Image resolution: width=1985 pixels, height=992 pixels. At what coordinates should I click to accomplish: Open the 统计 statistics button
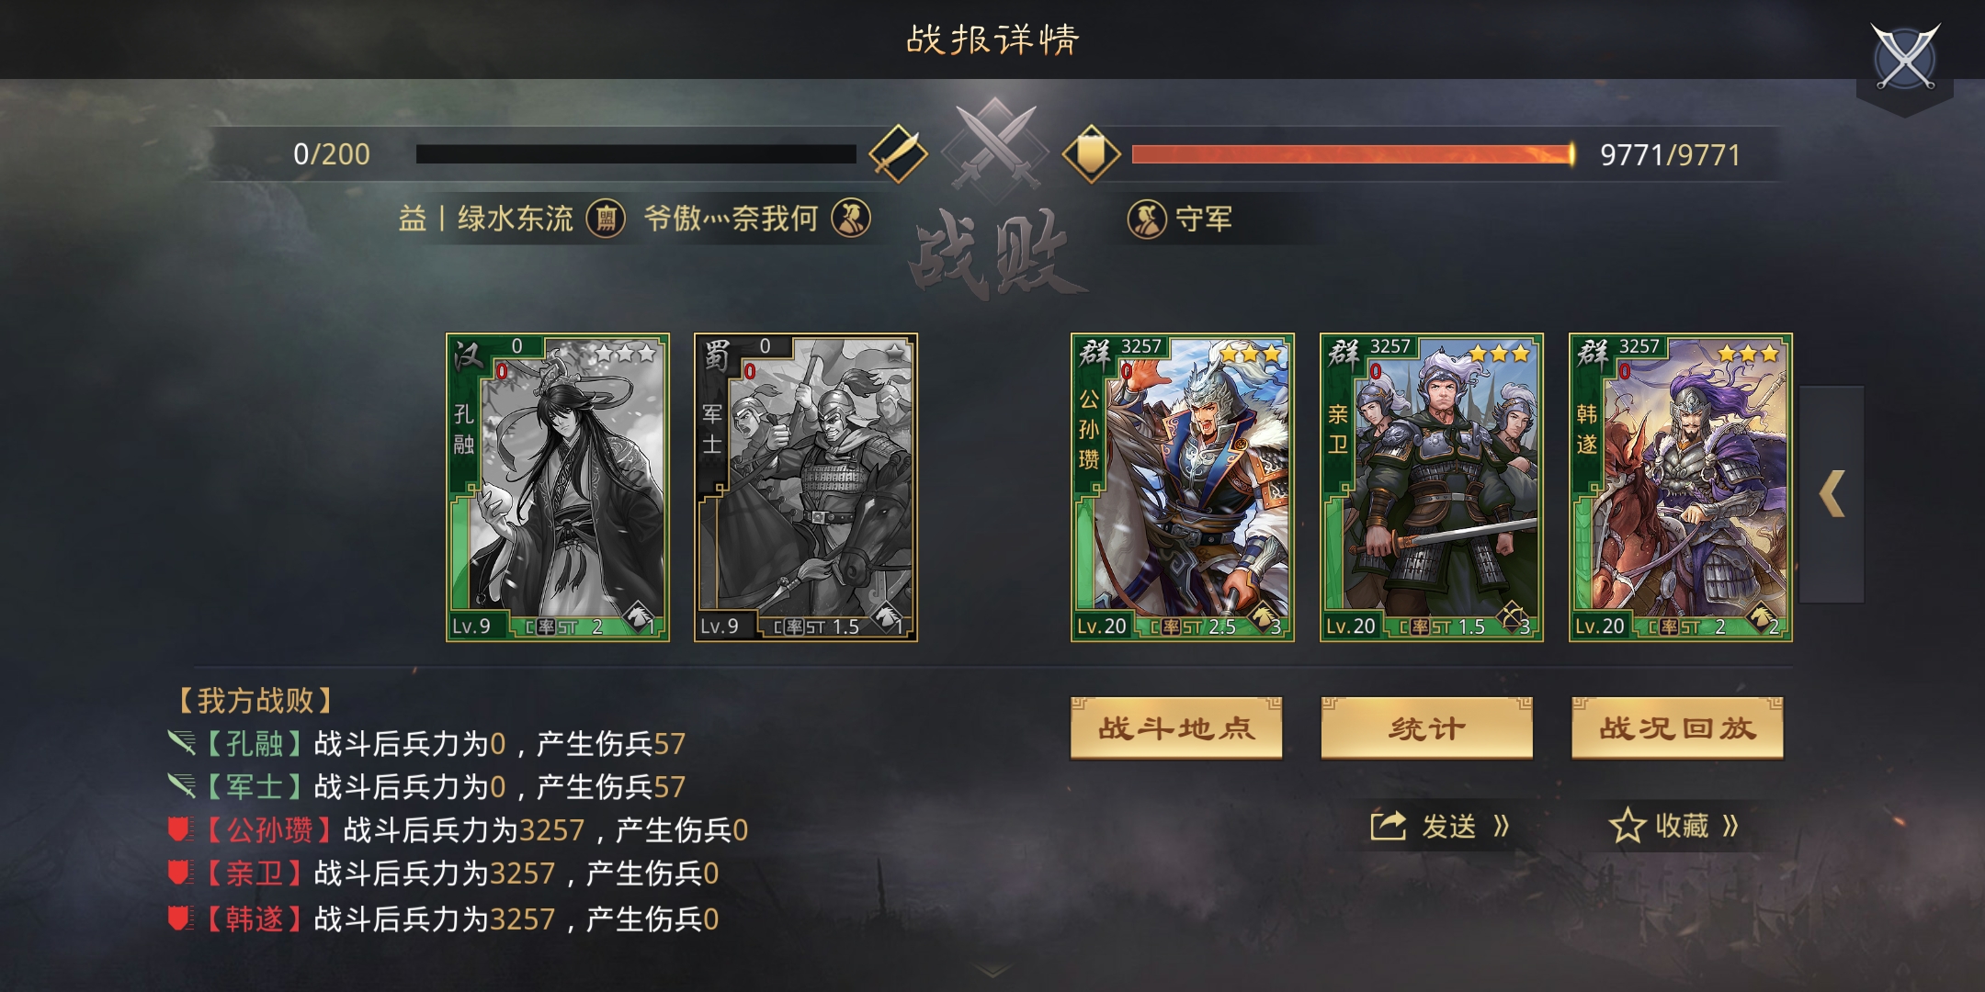point(1426,728)
